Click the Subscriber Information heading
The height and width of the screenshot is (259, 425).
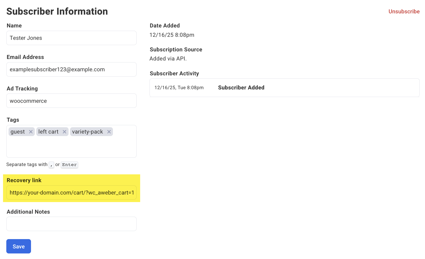point(57,12)
